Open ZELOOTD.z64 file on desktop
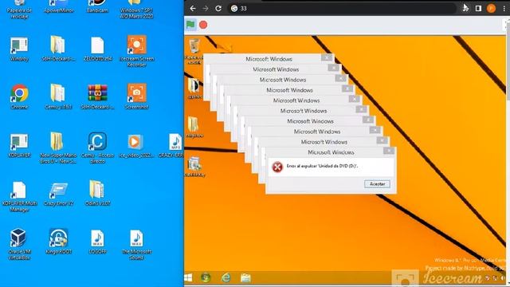This screenshot has width=510, height=287. [97, 49]
